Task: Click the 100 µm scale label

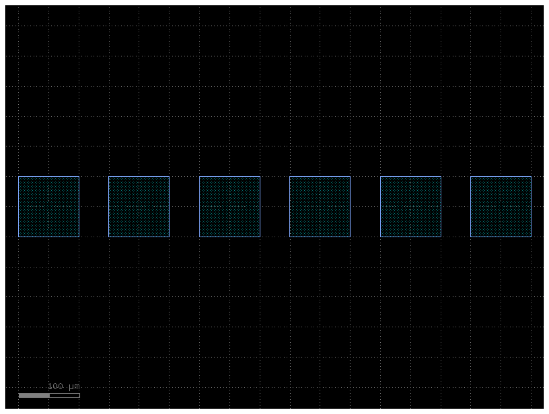Action: point(64,386)
